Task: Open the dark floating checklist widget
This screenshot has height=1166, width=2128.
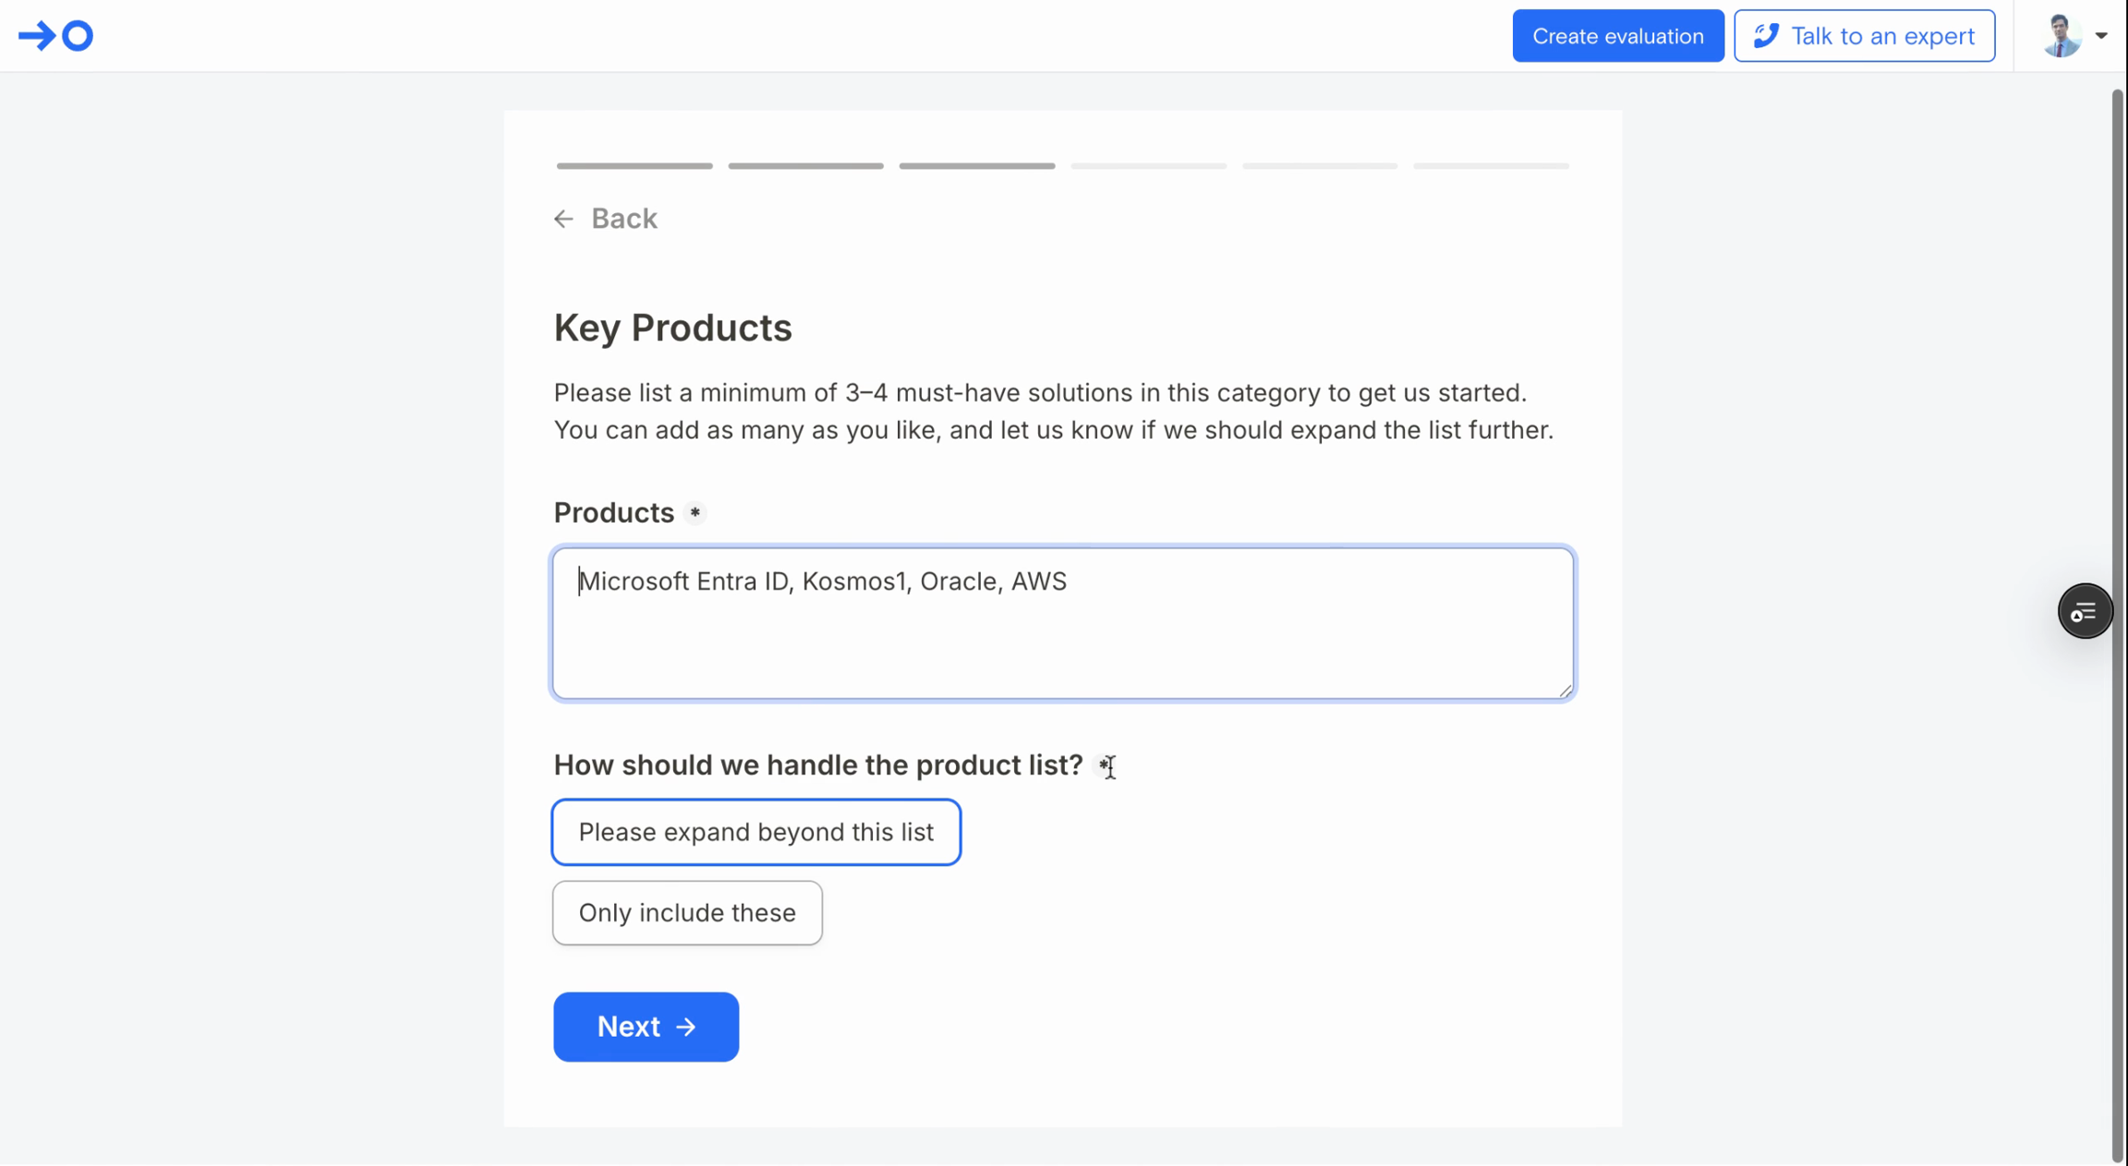Action: point(2084,611)
